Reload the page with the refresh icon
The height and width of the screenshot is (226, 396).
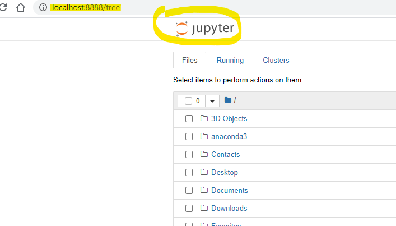click(x=3, y=7)
